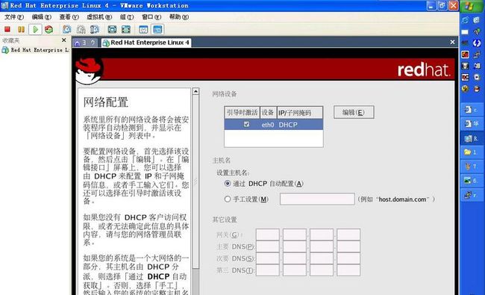Open the 文件(F) menu
The height and width of the screenshot is (295, 485).
(14, 16)
